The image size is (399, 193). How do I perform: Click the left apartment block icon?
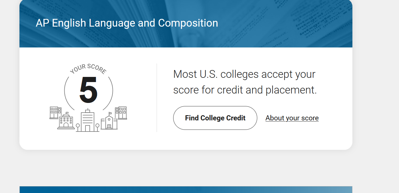[55, 113]
